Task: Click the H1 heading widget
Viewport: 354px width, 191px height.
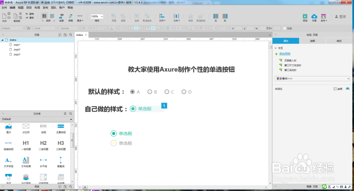Action: (x=26, y=145)
